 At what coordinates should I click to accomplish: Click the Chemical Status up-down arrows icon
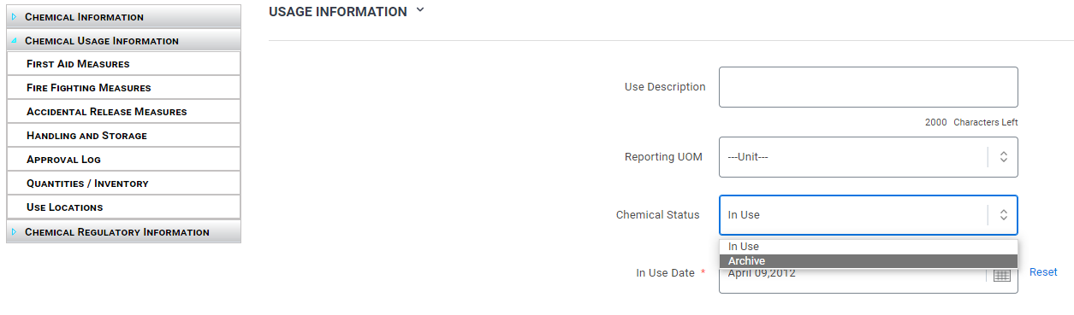point(1004,215)
